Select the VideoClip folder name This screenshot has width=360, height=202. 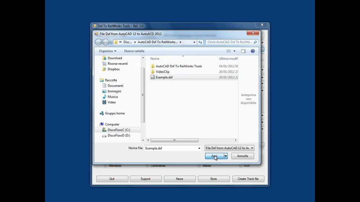tap(163, 72)
